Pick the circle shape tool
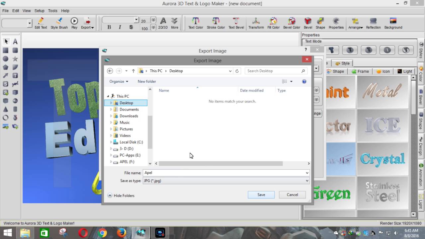 point(6,59)
